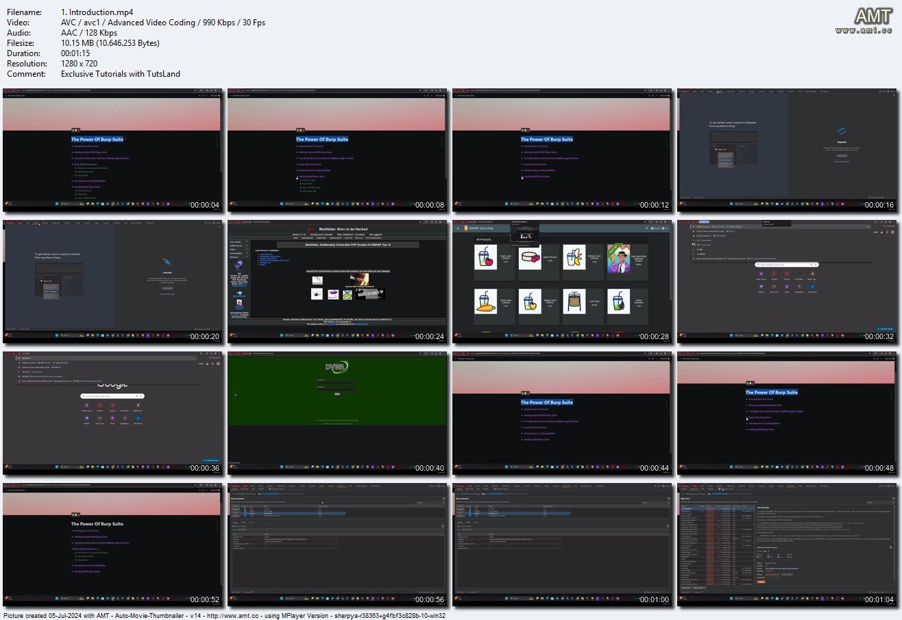902x620 pixels.
Task: Click the video codec info line AVC / avc1
Action: click(x=163, y=23)
